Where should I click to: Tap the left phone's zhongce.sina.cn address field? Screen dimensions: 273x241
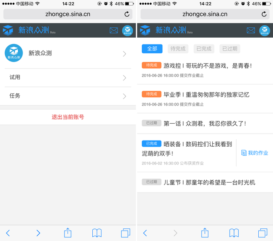(68, 14)
